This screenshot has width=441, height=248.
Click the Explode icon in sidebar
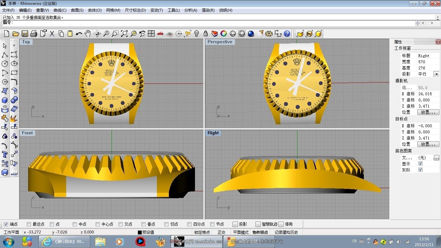click(14, 118)
